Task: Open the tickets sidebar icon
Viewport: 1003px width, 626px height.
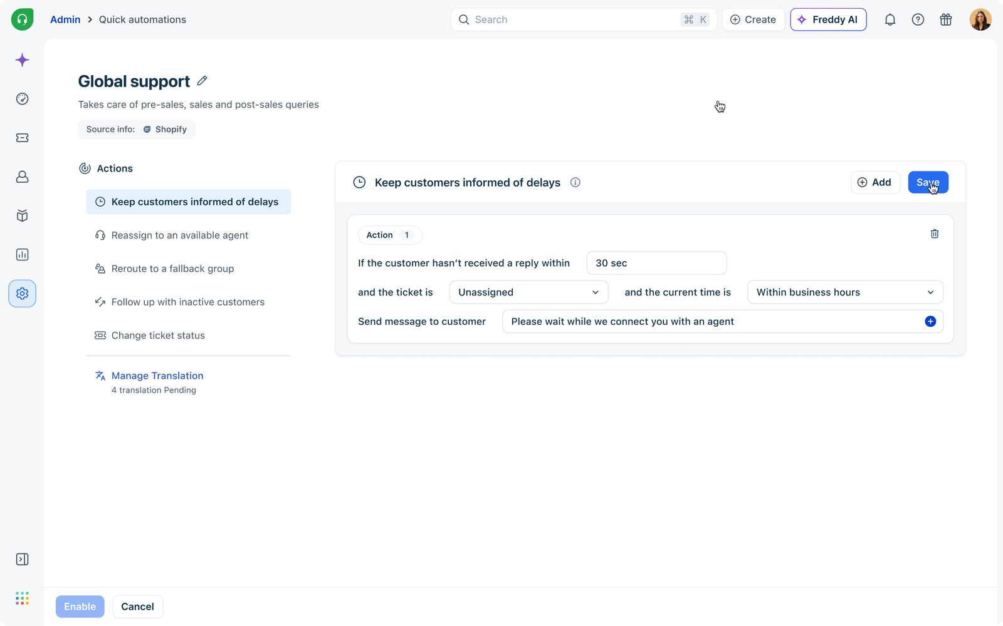Action: click(x=22, y=138)
